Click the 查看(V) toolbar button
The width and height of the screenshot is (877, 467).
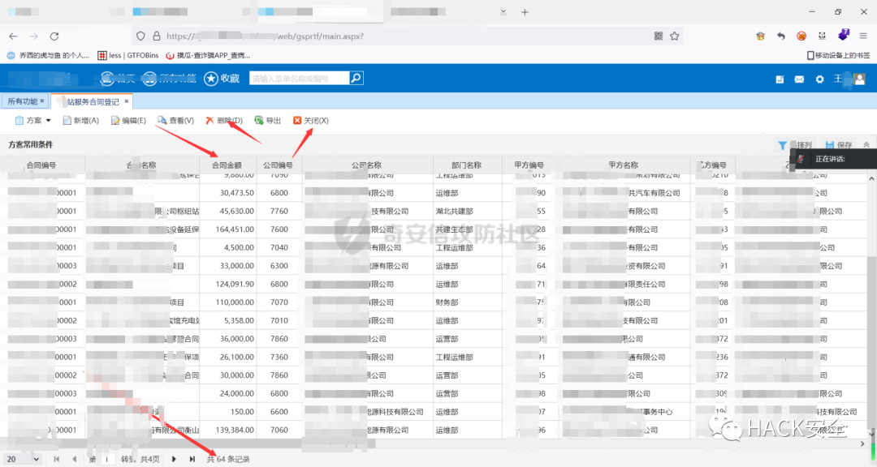[x=175, y=121]
